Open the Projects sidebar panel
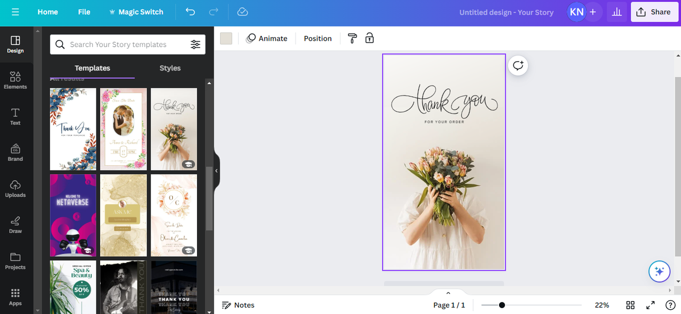Viewport: 681px width, 314px height. click(x=15, y=261)
